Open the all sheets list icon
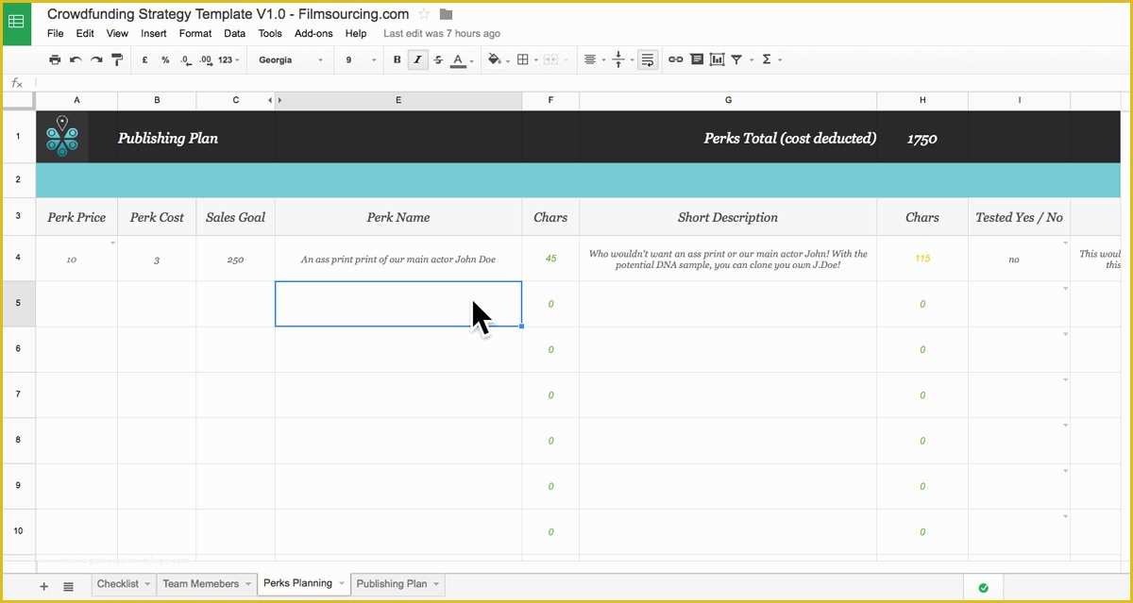Viewport: 1133px width, 603px height. tap(68, 586)
